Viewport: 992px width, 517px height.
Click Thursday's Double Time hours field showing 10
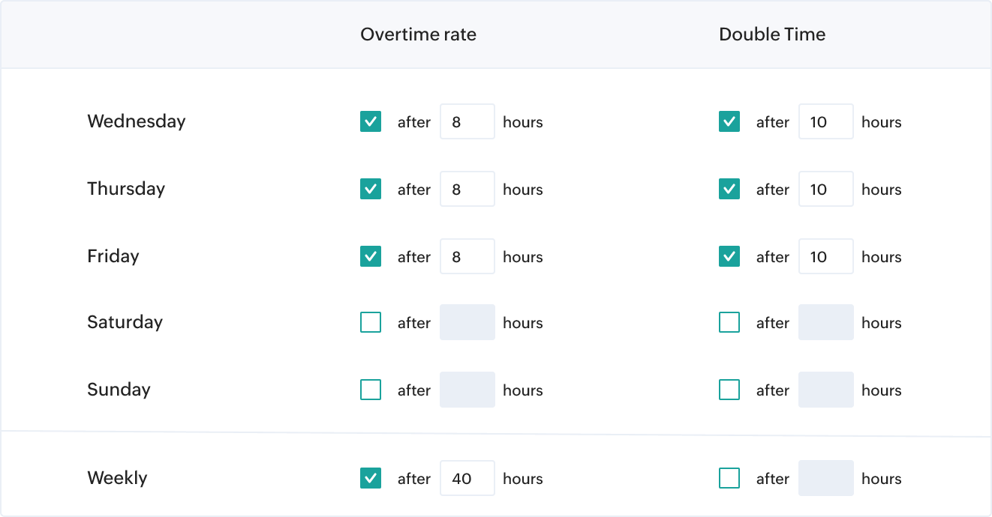pos(825,189)
